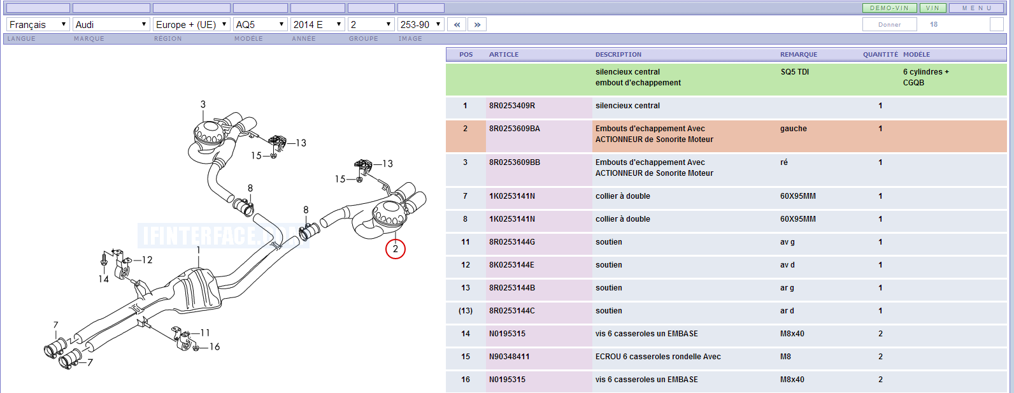Open the MENU item at top right
The width and height of the screenshot is (1014, 393).
977,8
